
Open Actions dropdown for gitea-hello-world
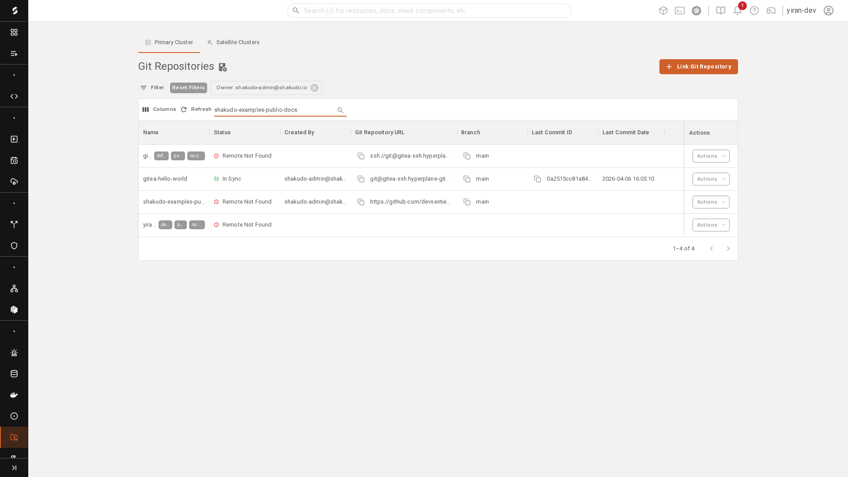point(710,179)
